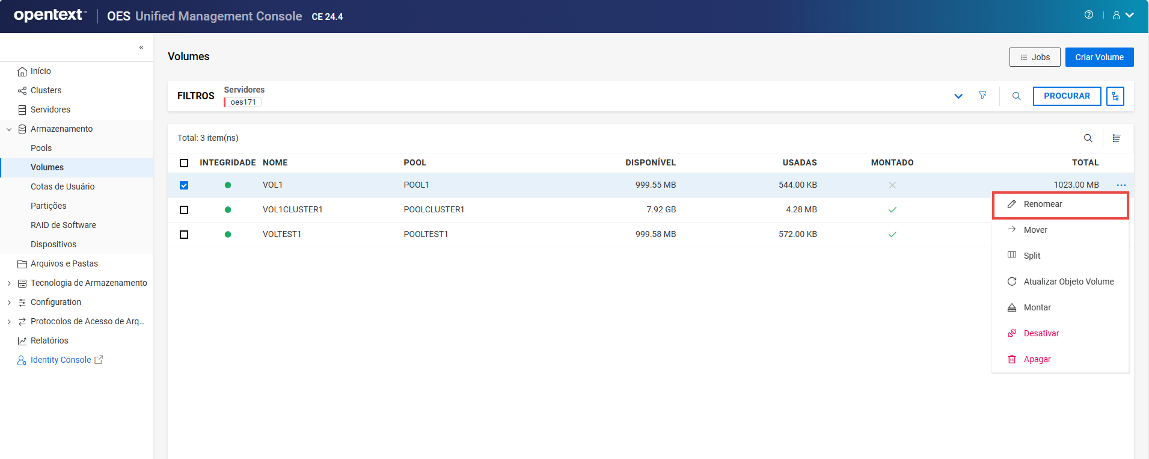Click the filter funnel icon

tap(982, 96)
